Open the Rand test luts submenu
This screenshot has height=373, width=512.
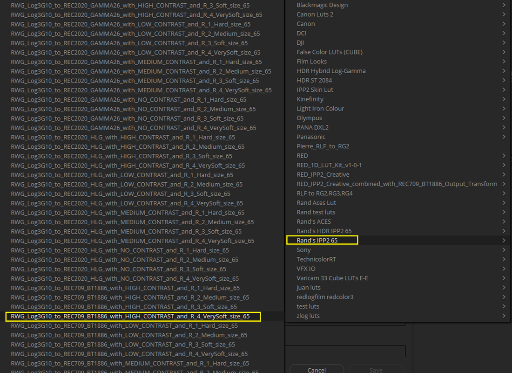coord(397,212)
